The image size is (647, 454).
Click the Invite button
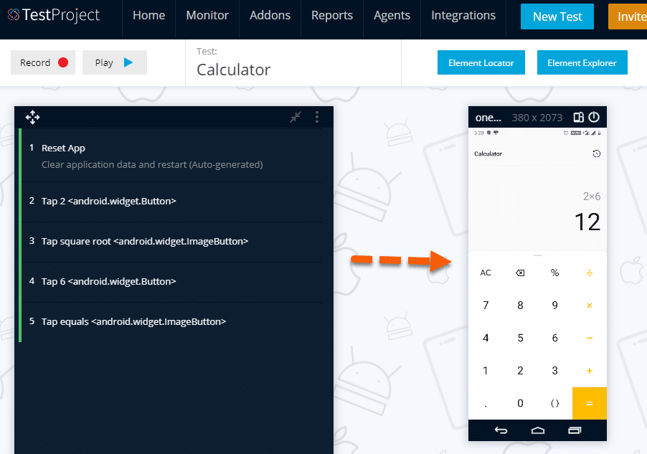[628, 16]
